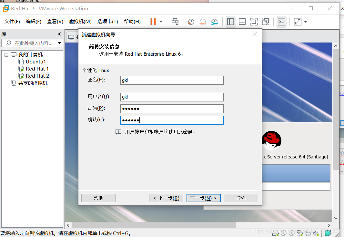Screen dimensions: 344x237
Task: Click the vertical scrollbar up arrow
Action: pos(336,46)
